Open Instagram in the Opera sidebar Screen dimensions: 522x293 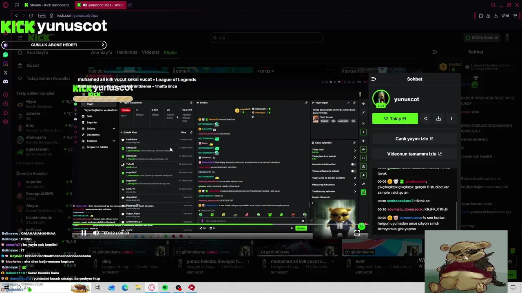coord(6,63)
